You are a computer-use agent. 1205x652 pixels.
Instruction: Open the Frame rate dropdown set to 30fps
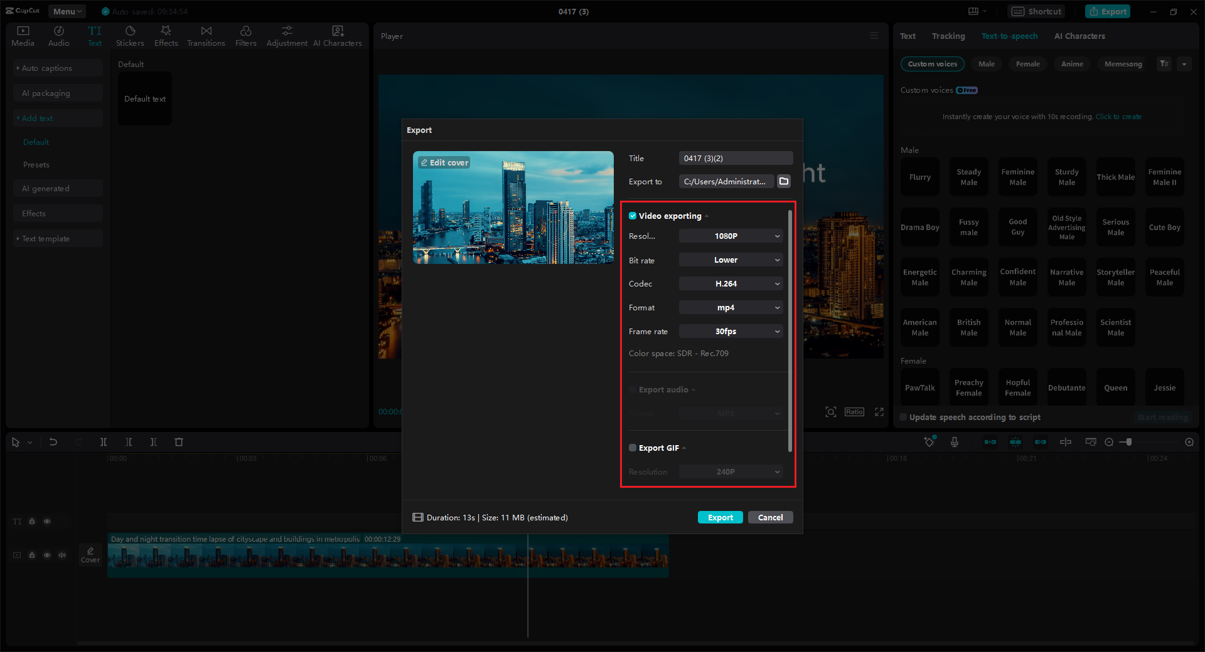(730, 331)
